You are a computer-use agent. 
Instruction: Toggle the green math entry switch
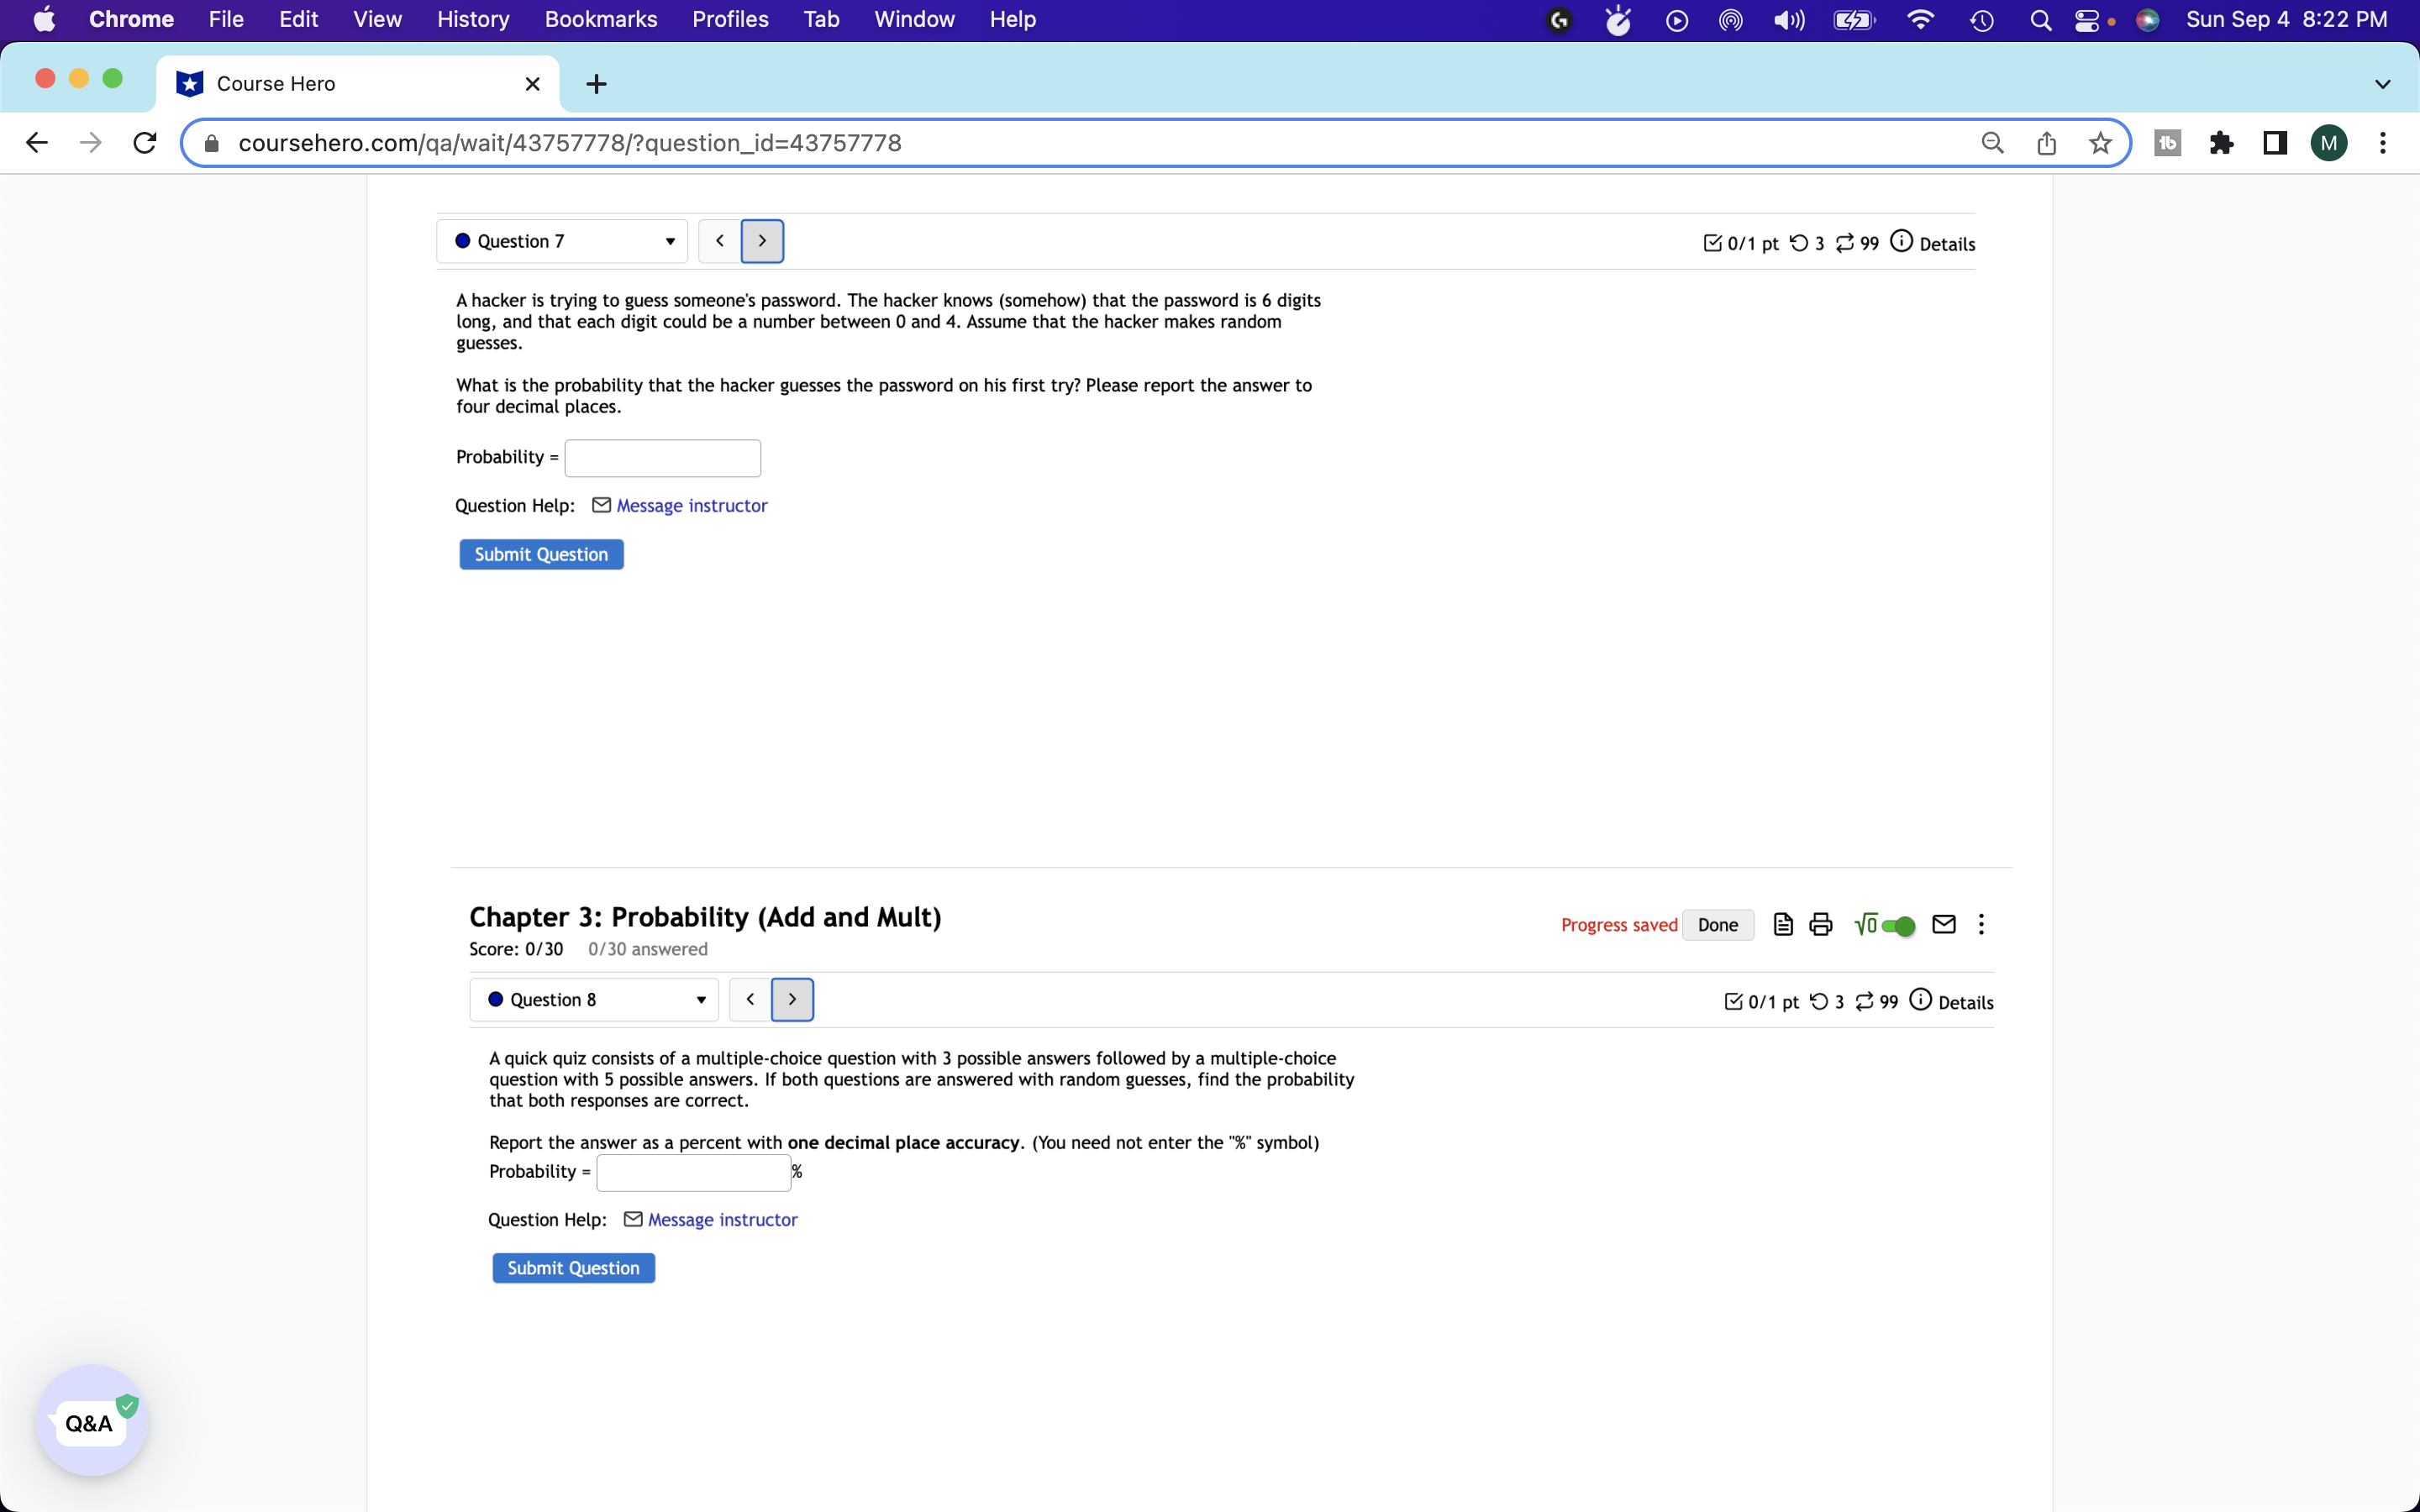[1897, 925]
